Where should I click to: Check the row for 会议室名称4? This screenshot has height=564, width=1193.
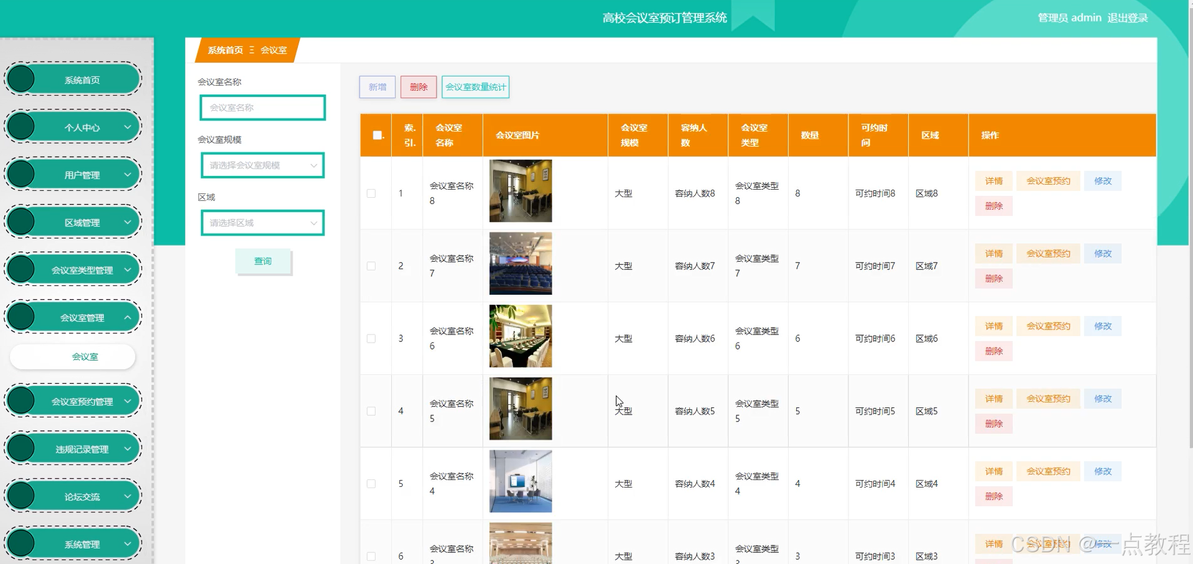[371, 484]
